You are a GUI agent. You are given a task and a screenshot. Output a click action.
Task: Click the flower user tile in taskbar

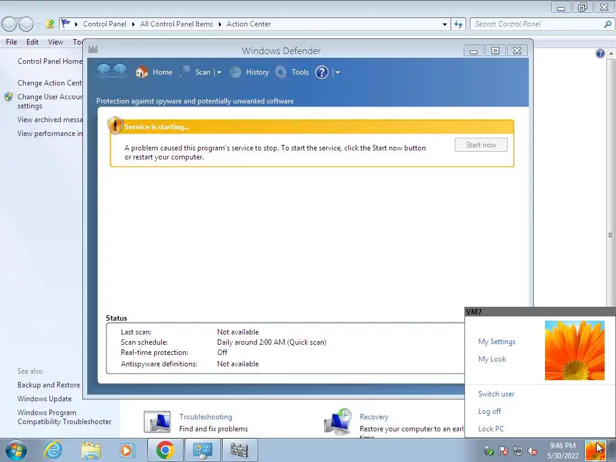[x=595, y=450]
